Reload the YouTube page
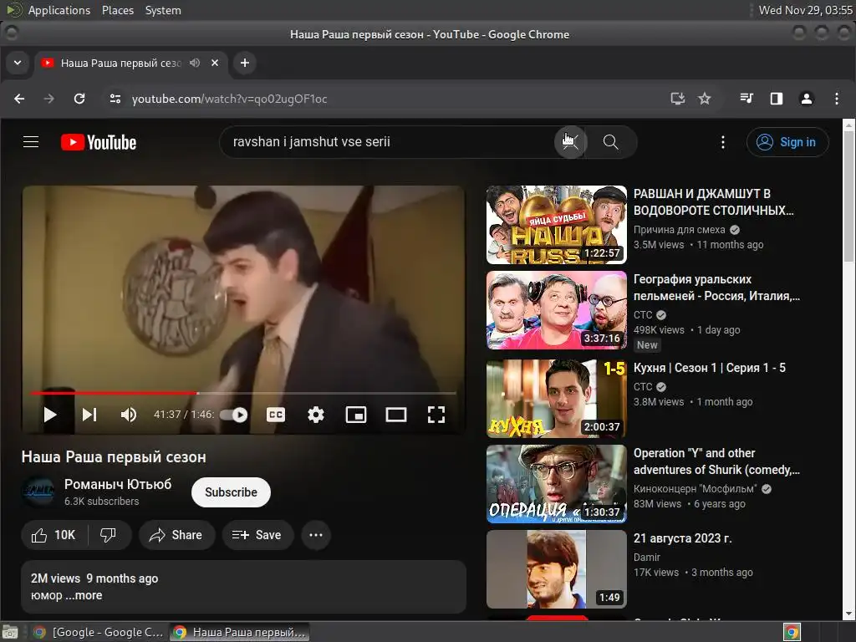856x642 pixels. tap(79, 99)
